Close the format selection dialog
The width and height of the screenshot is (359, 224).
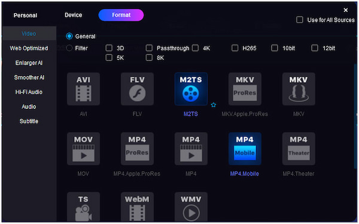coord(346,10)
